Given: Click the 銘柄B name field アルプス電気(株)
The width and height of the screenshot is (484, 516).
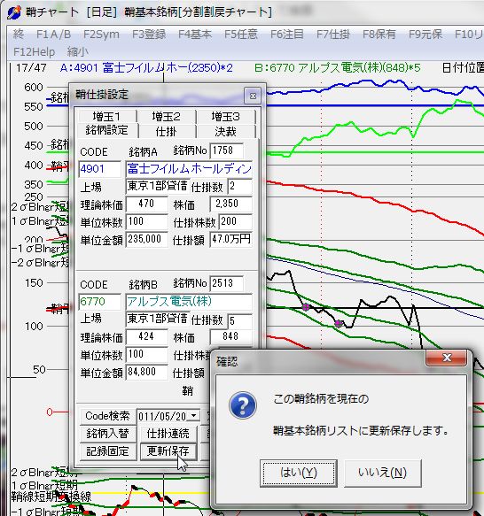Looking at the screenshot, I should tap(189, 302).
